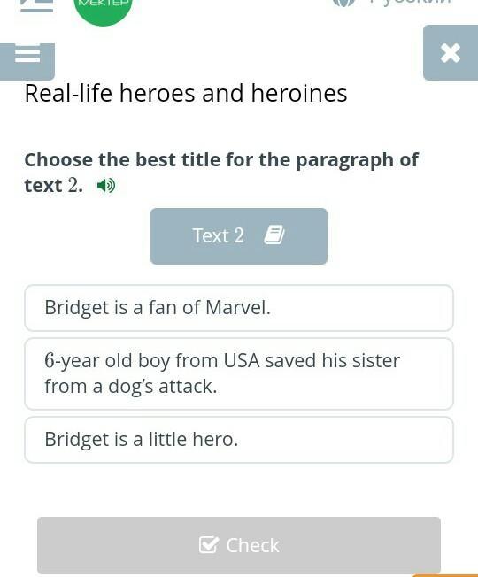Select answer about 6-year old boy from USA
The height and width of the screenshot is (577, 478).
click(239, 373)
